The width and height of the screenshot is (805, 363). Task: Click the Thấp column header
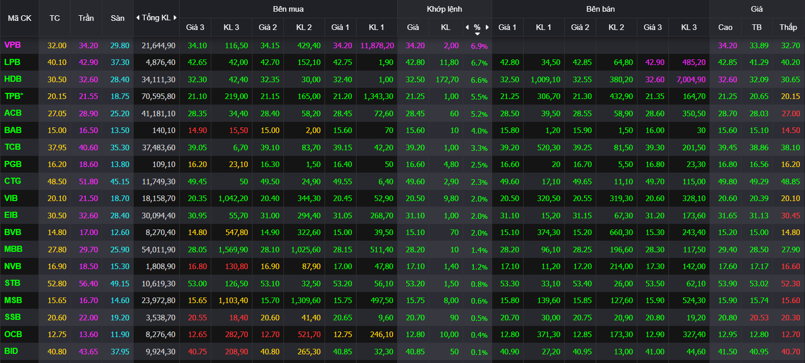click(x=788, y=27)
